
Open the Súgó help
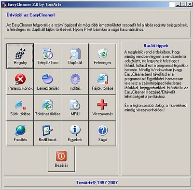(102, 133)
